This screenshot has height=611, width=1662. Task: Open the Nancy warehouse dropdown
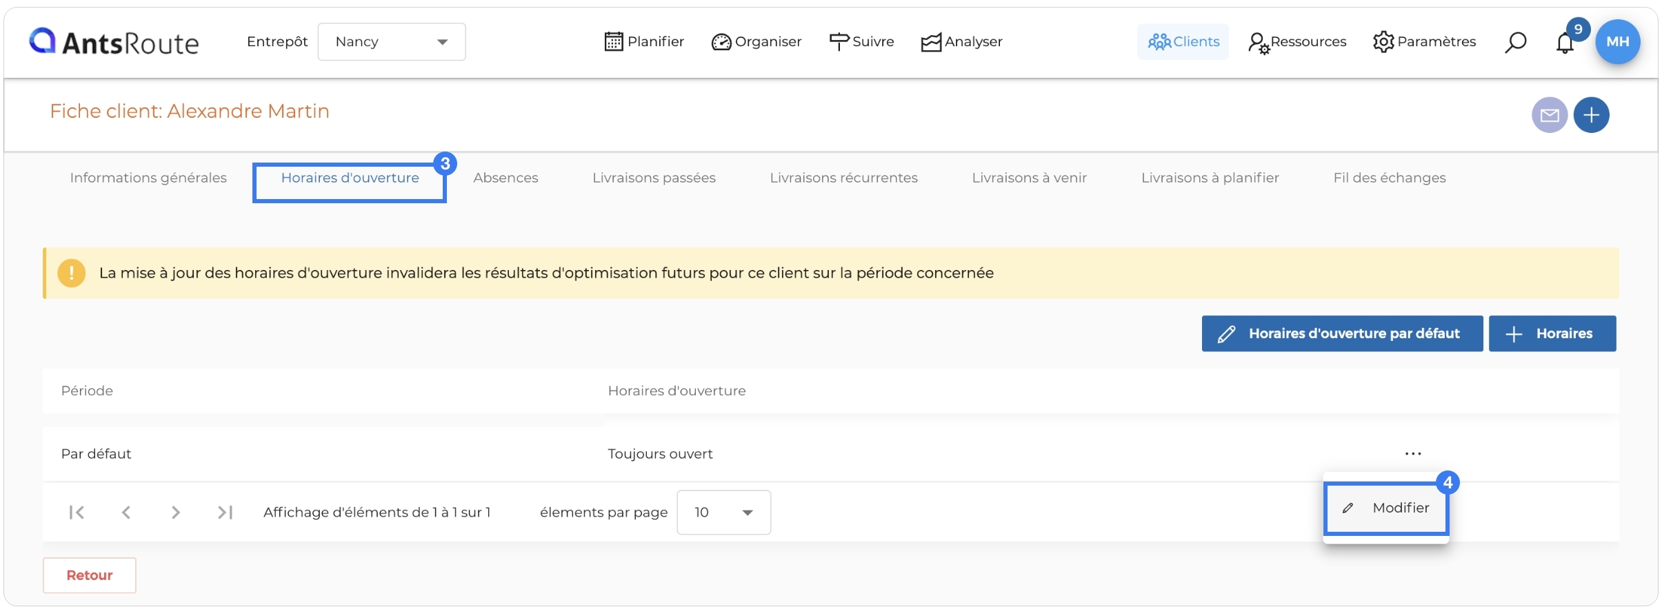tap(392, 42)
